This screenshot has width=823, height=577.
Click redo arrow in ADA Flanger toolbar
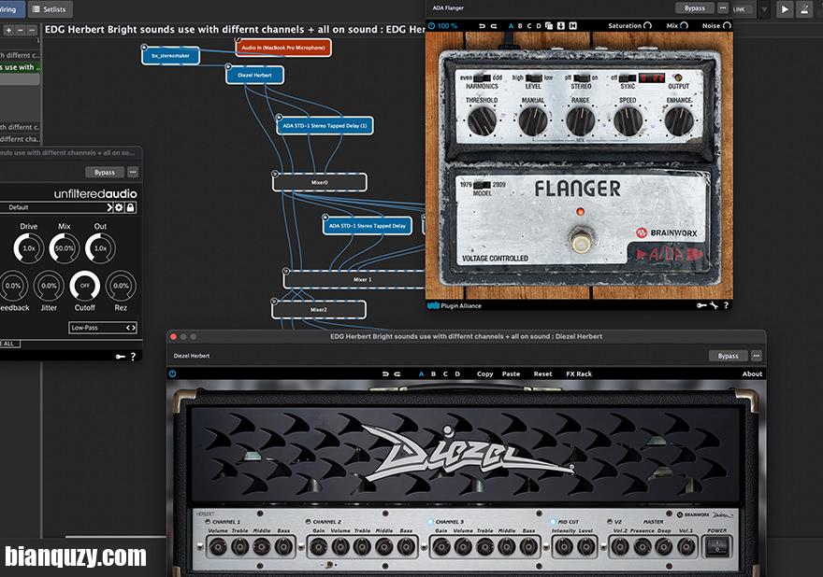[x=494, y=26]
